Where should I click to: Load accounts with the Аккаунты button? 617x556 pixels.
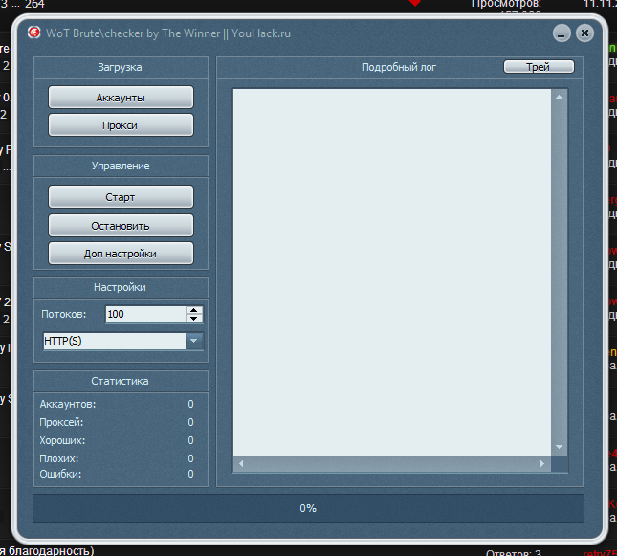pyautogui.click(x=121, y=98)
